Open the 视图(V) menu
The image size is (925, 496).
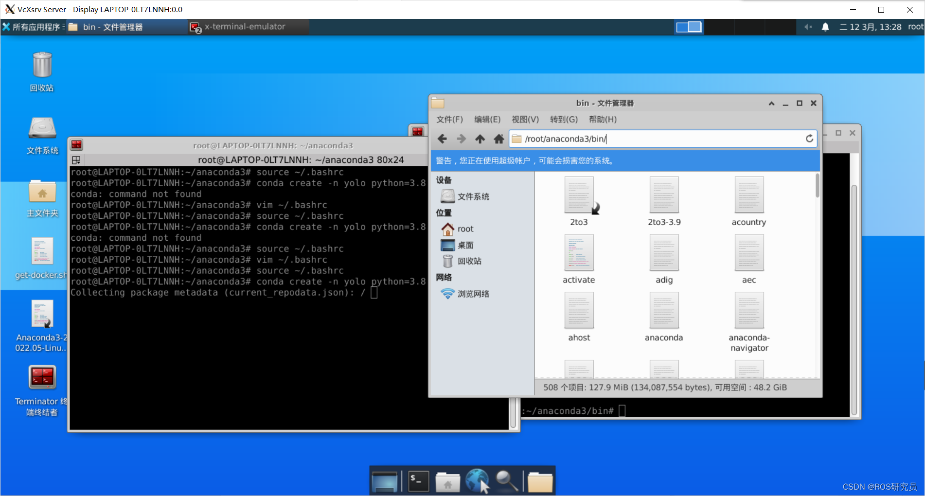(525, 119)
